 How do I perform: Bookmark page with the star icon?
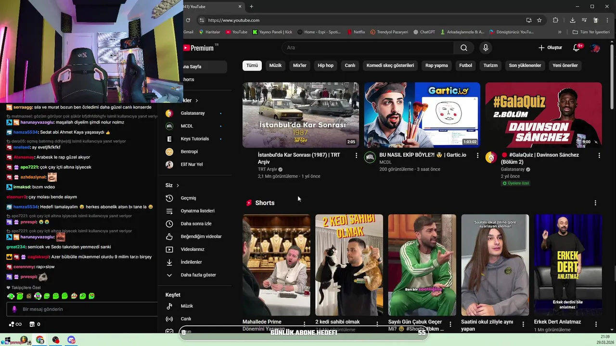click(539, 20)
